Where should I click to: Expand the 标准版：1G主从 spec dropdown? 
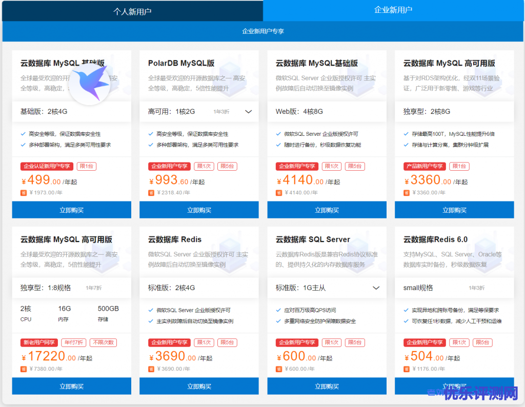click(376, 288)
